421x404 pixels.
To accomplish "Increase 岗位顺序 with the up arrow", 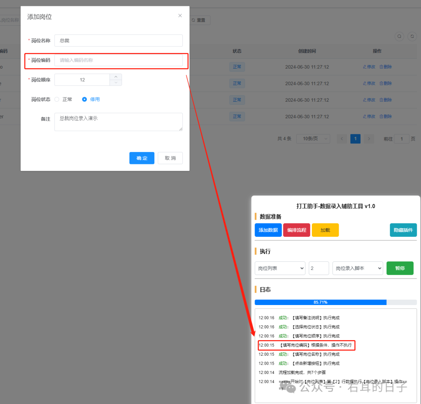I will coord(116,77).
